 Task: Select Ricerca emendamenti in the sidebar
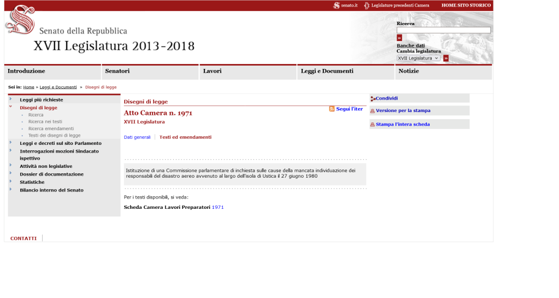(x=51, y=128)
